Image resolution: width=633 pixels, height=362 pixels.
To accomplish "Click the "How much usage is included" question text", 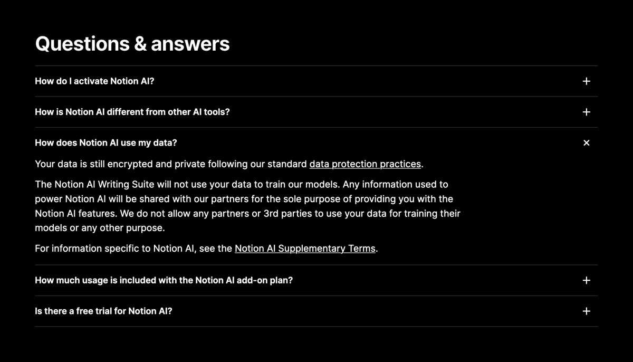I will tap(164, 280).
